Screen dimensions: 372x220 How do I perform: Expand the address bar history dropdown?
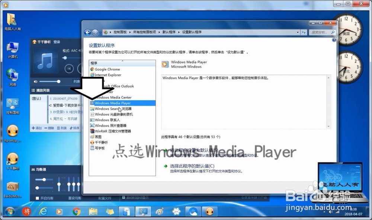298,32
